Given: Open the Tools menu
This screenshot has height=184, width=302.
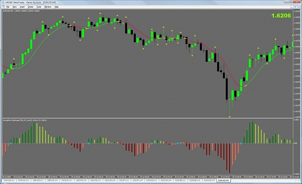Looking at the screenshot, I should pyautogui.click(x=39, y=7).
